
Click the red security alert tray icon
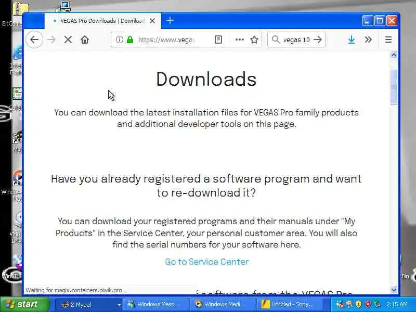click(368, 304)
